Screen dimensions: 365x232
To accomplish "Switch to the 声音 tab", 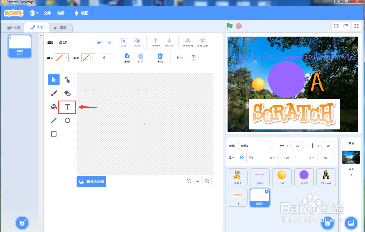I will coord(60,27).
